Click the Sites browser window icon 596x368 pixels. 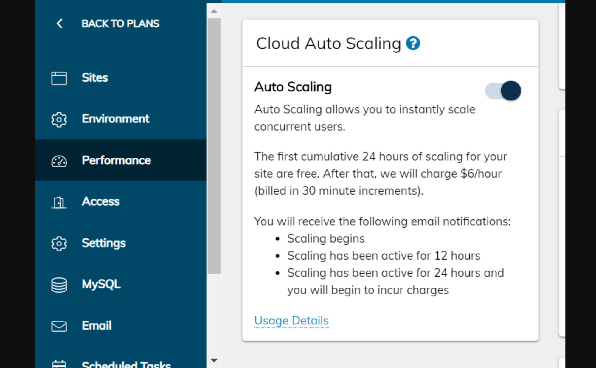[x=59, y=78]
